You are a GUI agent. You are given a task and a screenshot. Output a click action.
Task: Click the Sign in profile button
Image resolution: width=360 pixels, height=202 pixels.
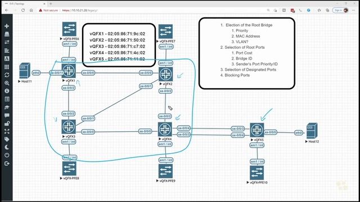pos(341,10)
